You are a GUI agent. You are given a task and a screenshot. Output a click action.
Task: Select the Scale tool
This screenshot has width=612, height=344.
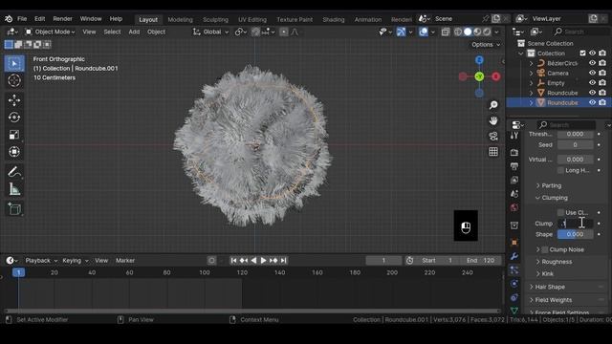tap(14, 135)
